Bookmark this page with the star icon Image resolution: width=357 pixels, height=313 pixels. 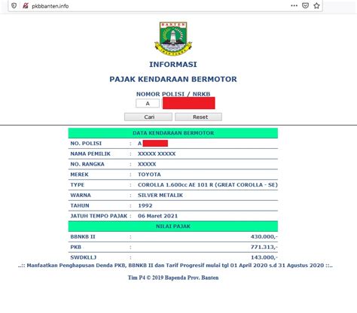click(x=316, y=5)
